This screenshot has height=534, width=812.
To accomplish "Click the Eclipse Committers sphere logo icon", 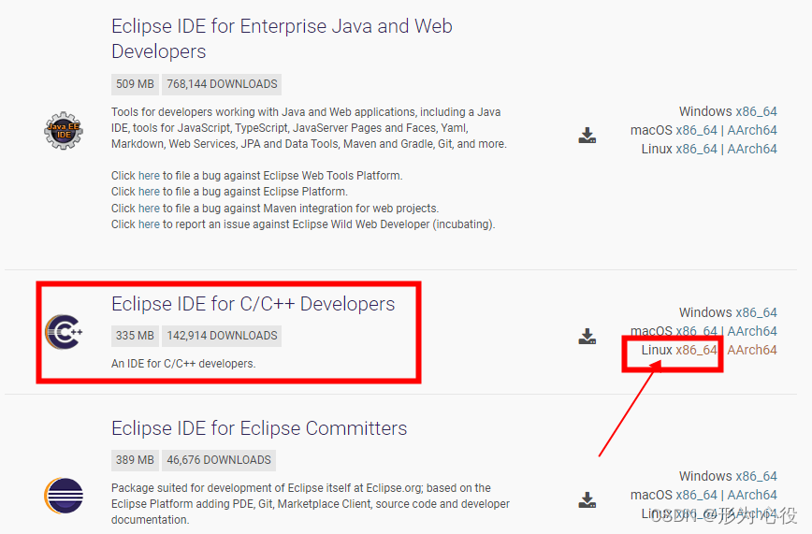I will click(64, 496).
